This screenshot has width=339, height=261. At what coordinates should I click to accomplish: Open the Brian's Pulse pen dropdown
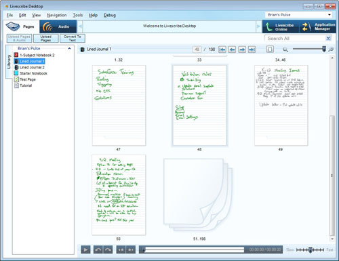click(299, 15)
